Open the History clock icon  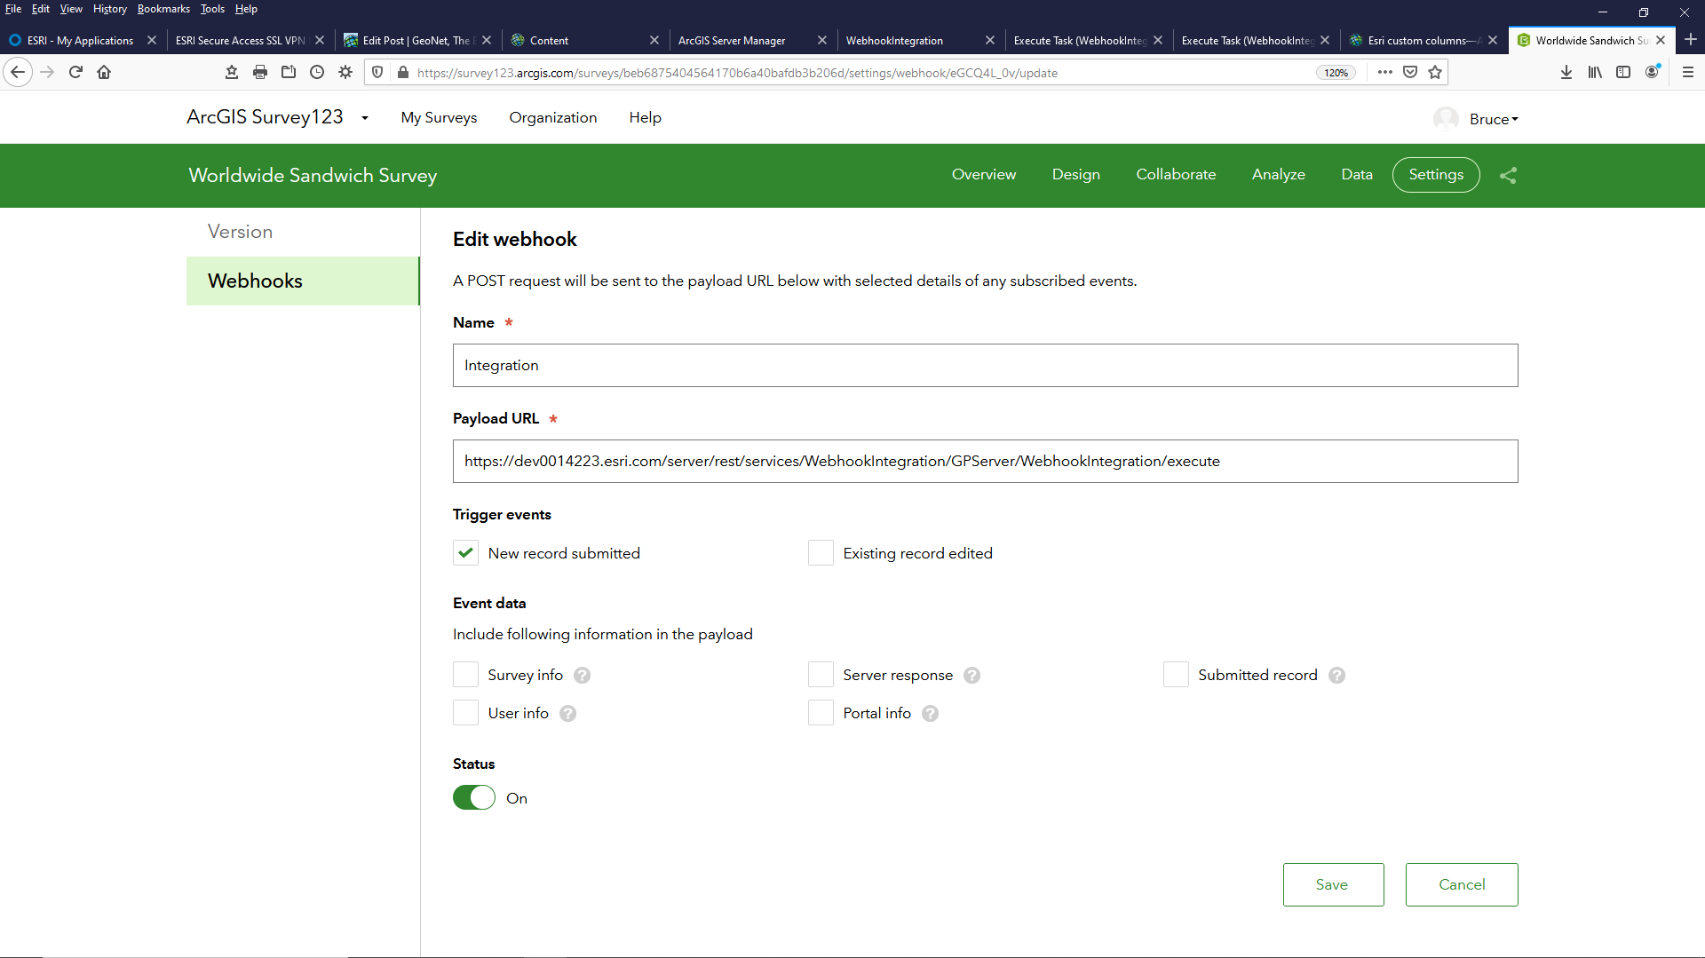[x=317, y=72]
